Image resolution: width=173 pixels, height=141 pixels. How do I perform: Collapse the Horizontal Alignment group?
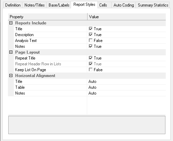11,76
